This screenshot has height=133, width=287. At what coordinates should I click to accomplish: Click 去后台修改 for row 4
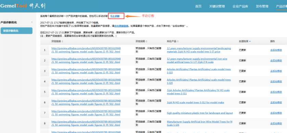click(276, 81)
